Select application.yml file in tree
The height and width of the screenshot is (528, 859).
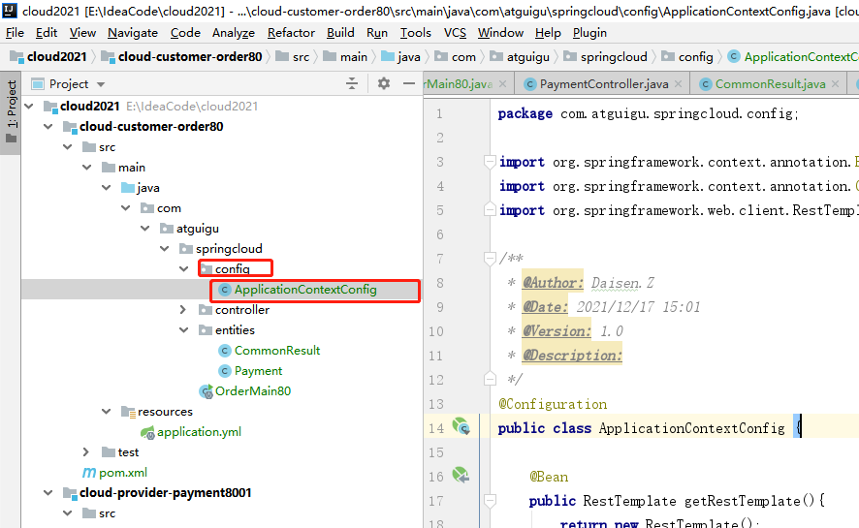199,432
